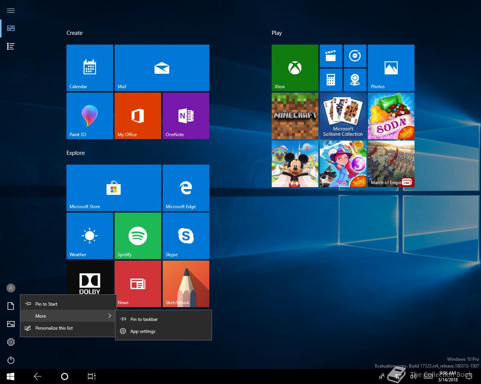Image resolution: width=481 pixels, height=384 pixels.
Task: Open Power options button
Action: [11, 360]
